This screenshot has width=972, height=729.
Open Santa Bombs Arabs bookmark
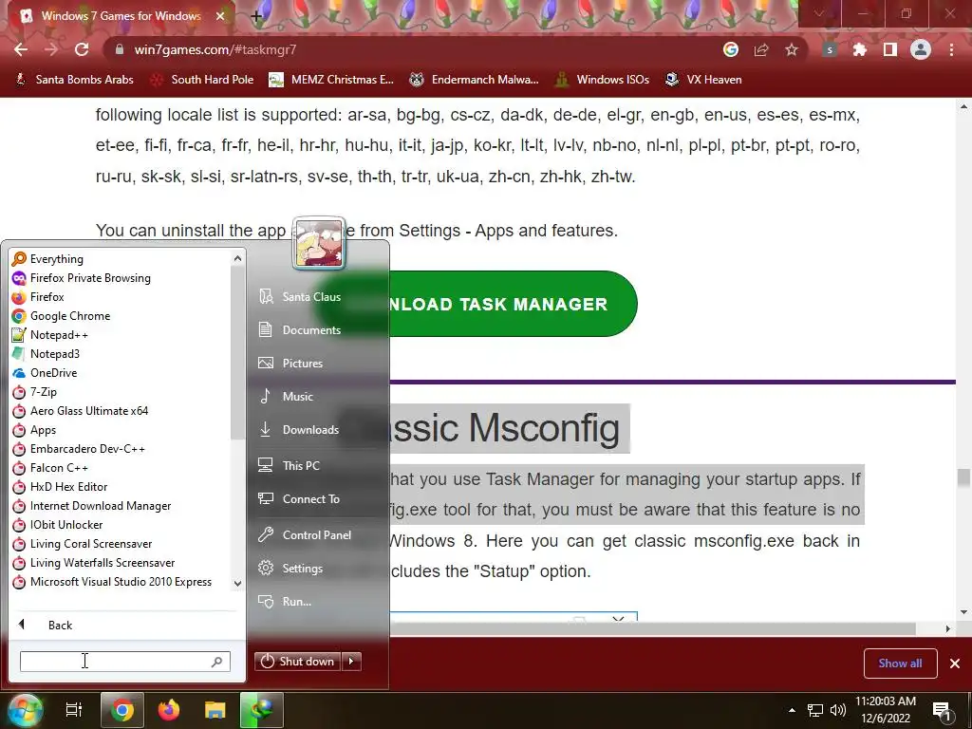pyautogui.click(x=74, y=80)
